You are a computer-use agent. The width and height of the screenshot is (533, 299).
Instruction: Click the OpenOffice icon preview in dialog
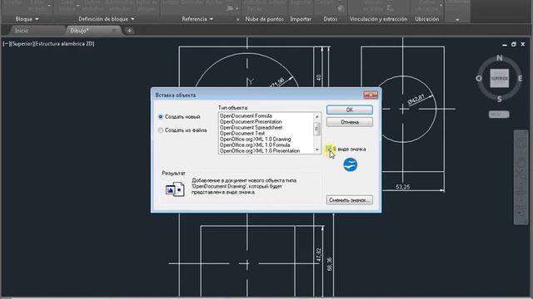coord(350,164)
